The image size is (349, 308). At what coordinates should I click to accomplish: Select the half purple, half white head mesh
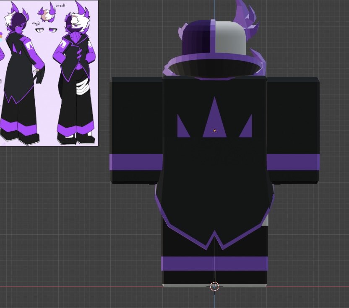[x=214, y=38]
